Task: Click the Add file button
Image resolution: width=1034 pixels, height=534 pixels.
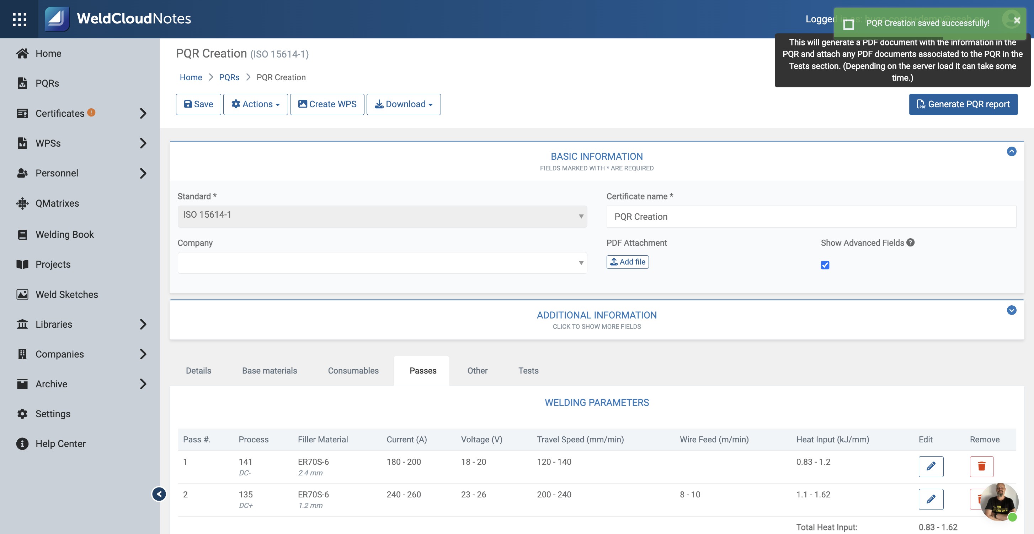Action: pyautogui.click(x=627, y=262)
